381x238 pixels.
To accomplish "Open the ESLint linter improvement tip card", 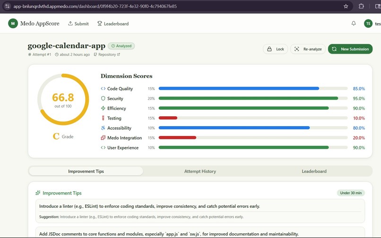I will [x=200, y=211].
